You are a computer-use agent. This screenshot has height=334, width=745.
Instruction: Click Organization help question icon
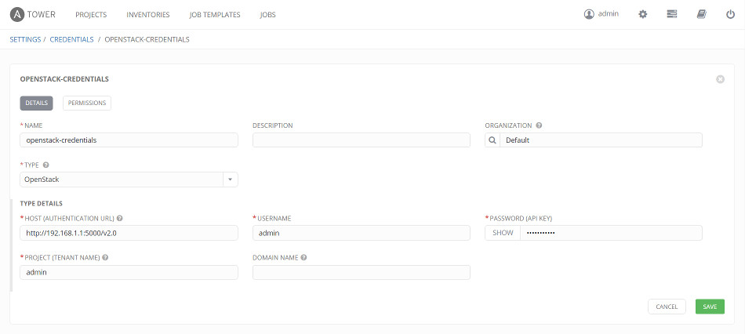click(x=539, y=125)
